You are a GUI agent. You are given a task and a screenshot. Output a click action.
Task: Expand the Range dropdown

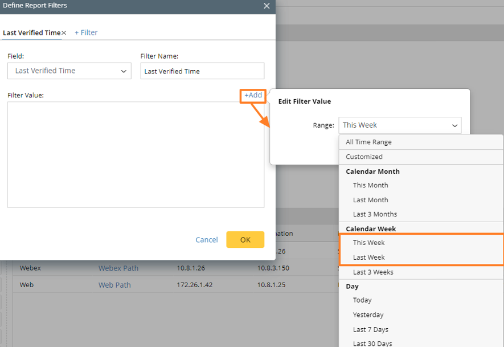[x=400, y=125]
